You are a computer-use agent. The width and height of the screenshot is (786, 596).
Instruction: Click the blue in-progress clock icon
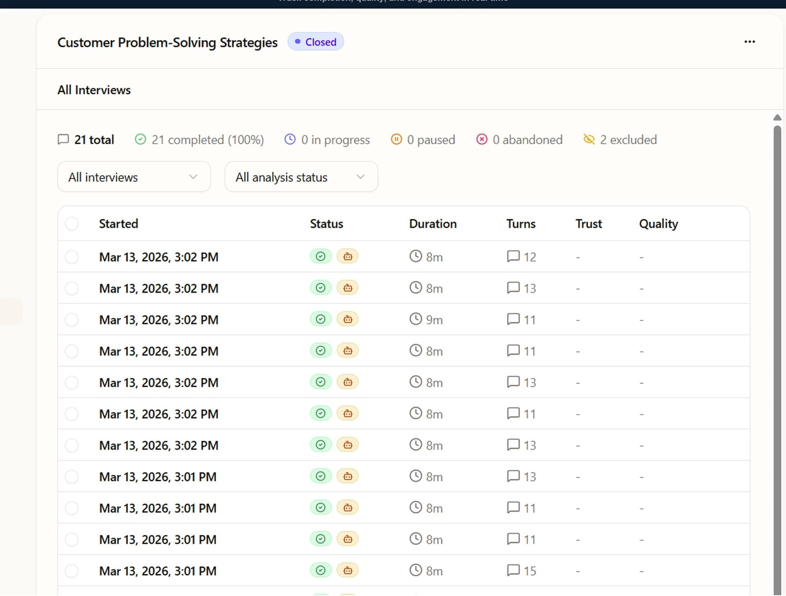pos(289,140)
